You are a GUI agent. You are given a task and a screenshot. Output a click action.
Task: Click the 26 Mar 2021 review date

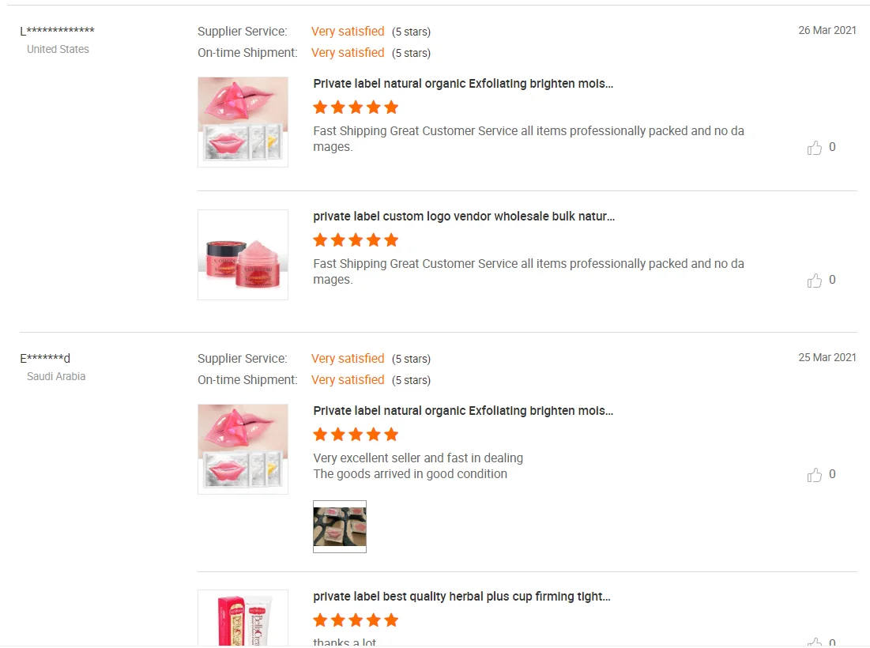pyautogui.click(x=827, y=31)
